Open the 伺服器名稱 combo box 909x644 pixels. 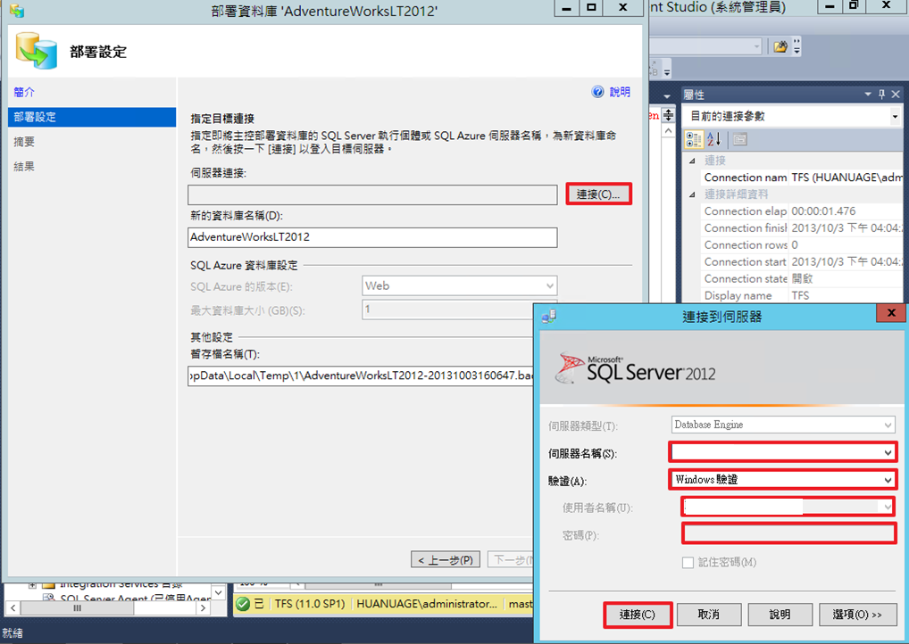[x=782, y=452]
